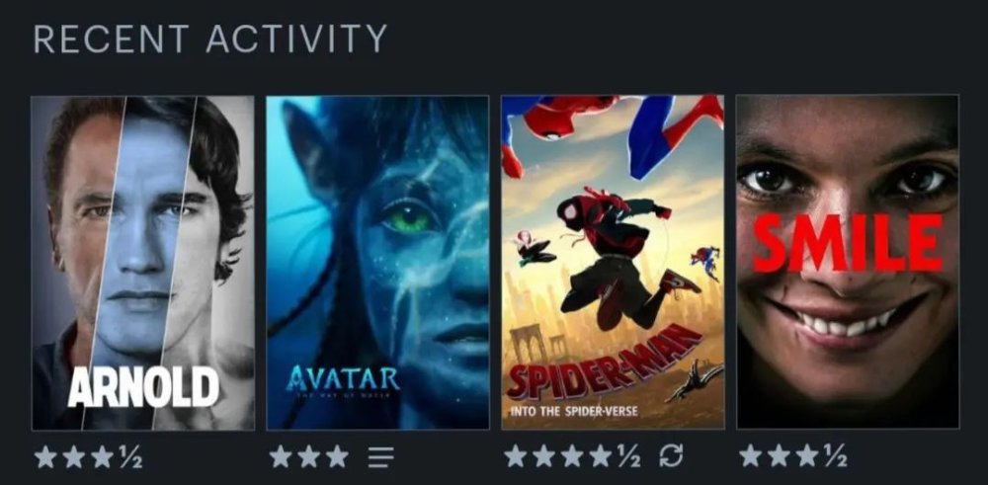Click the second star under Avatar

coord(308,456)
